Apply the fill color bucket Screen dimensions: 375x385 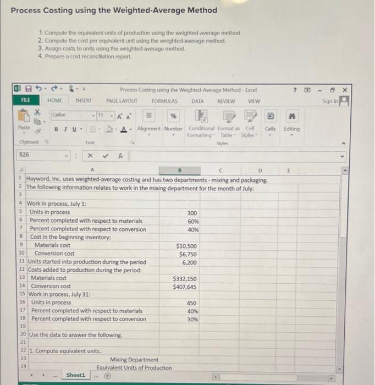coord(109,129)
